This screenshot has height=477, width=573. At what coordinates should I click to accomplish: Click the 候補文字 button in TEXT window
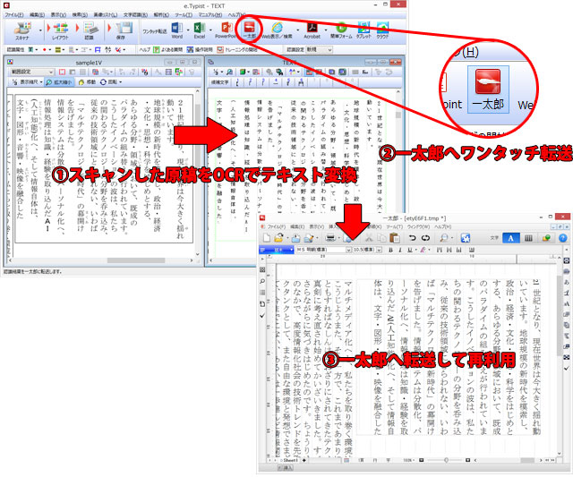[220, 82]
